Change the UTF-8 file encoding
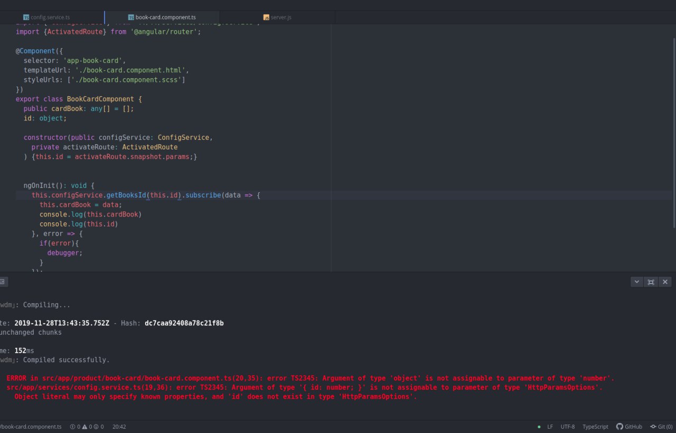 point(568,427)
